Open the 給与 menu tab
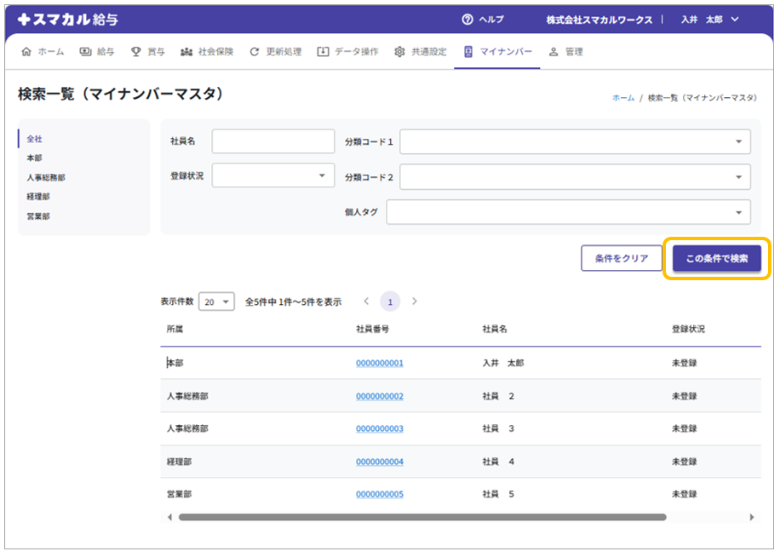Screen dimensions: 780x557 click(x=96, y=52)
